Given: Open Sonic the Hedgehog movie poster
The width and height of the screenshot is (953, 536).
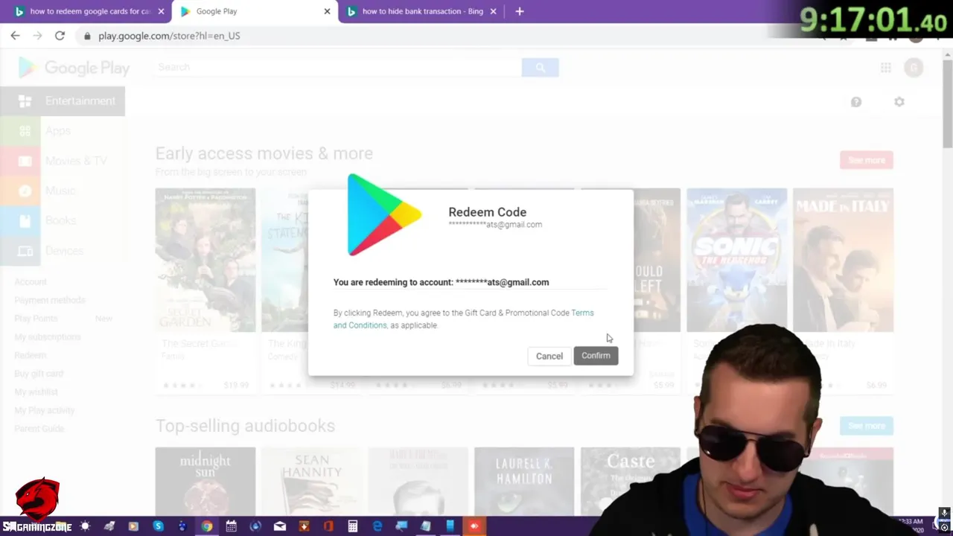Looking at the screenshot, I should pyautogui.click(x=736, y=260).
